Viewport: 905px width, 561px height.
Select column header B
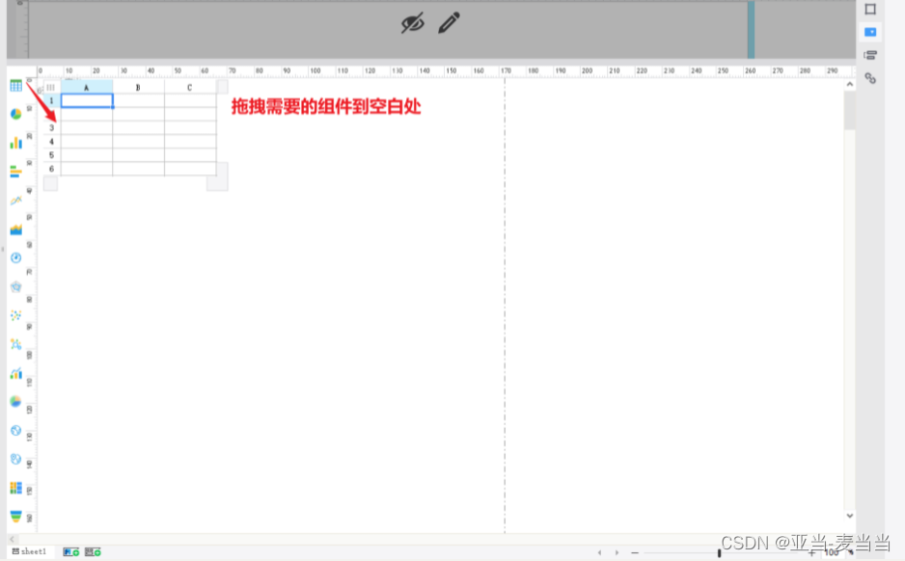139,87
